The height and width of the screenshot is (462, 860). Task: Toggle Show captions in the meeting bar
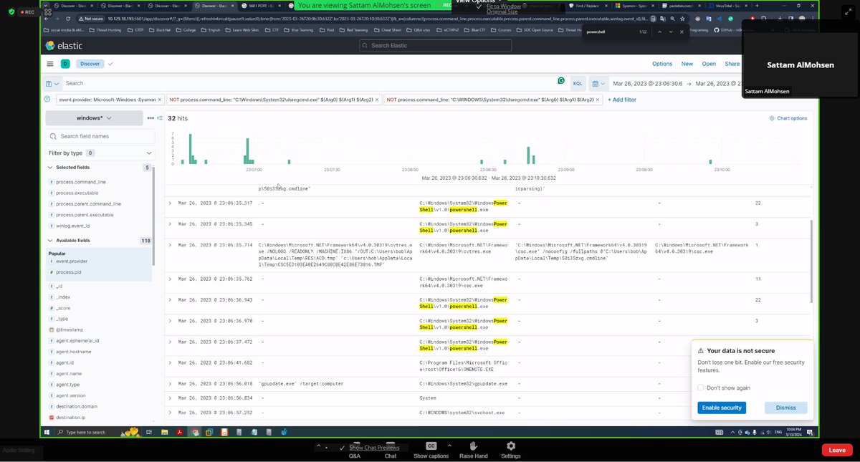pos(431,449)
